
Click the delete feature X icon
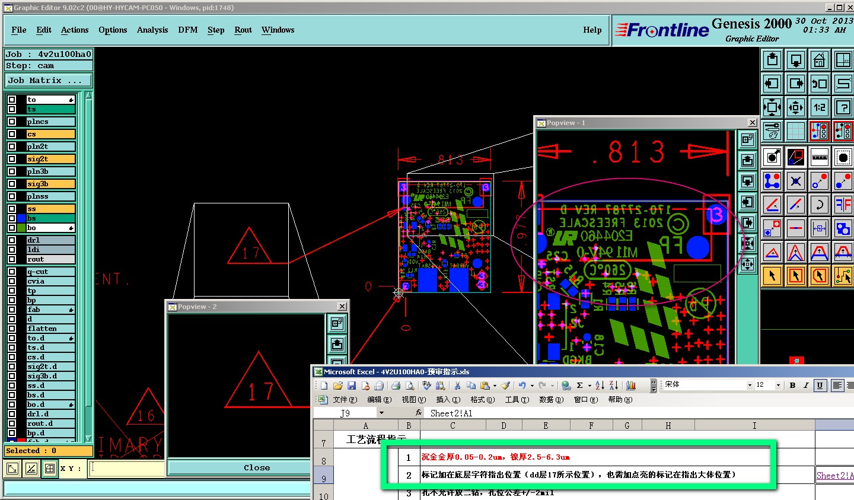[x=796, y=181]
